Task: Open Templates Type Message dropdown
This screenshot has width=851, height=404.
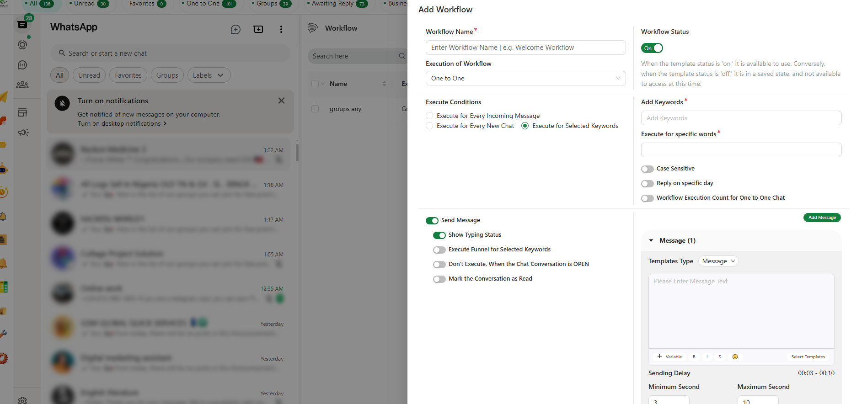Action: (718, 261)
